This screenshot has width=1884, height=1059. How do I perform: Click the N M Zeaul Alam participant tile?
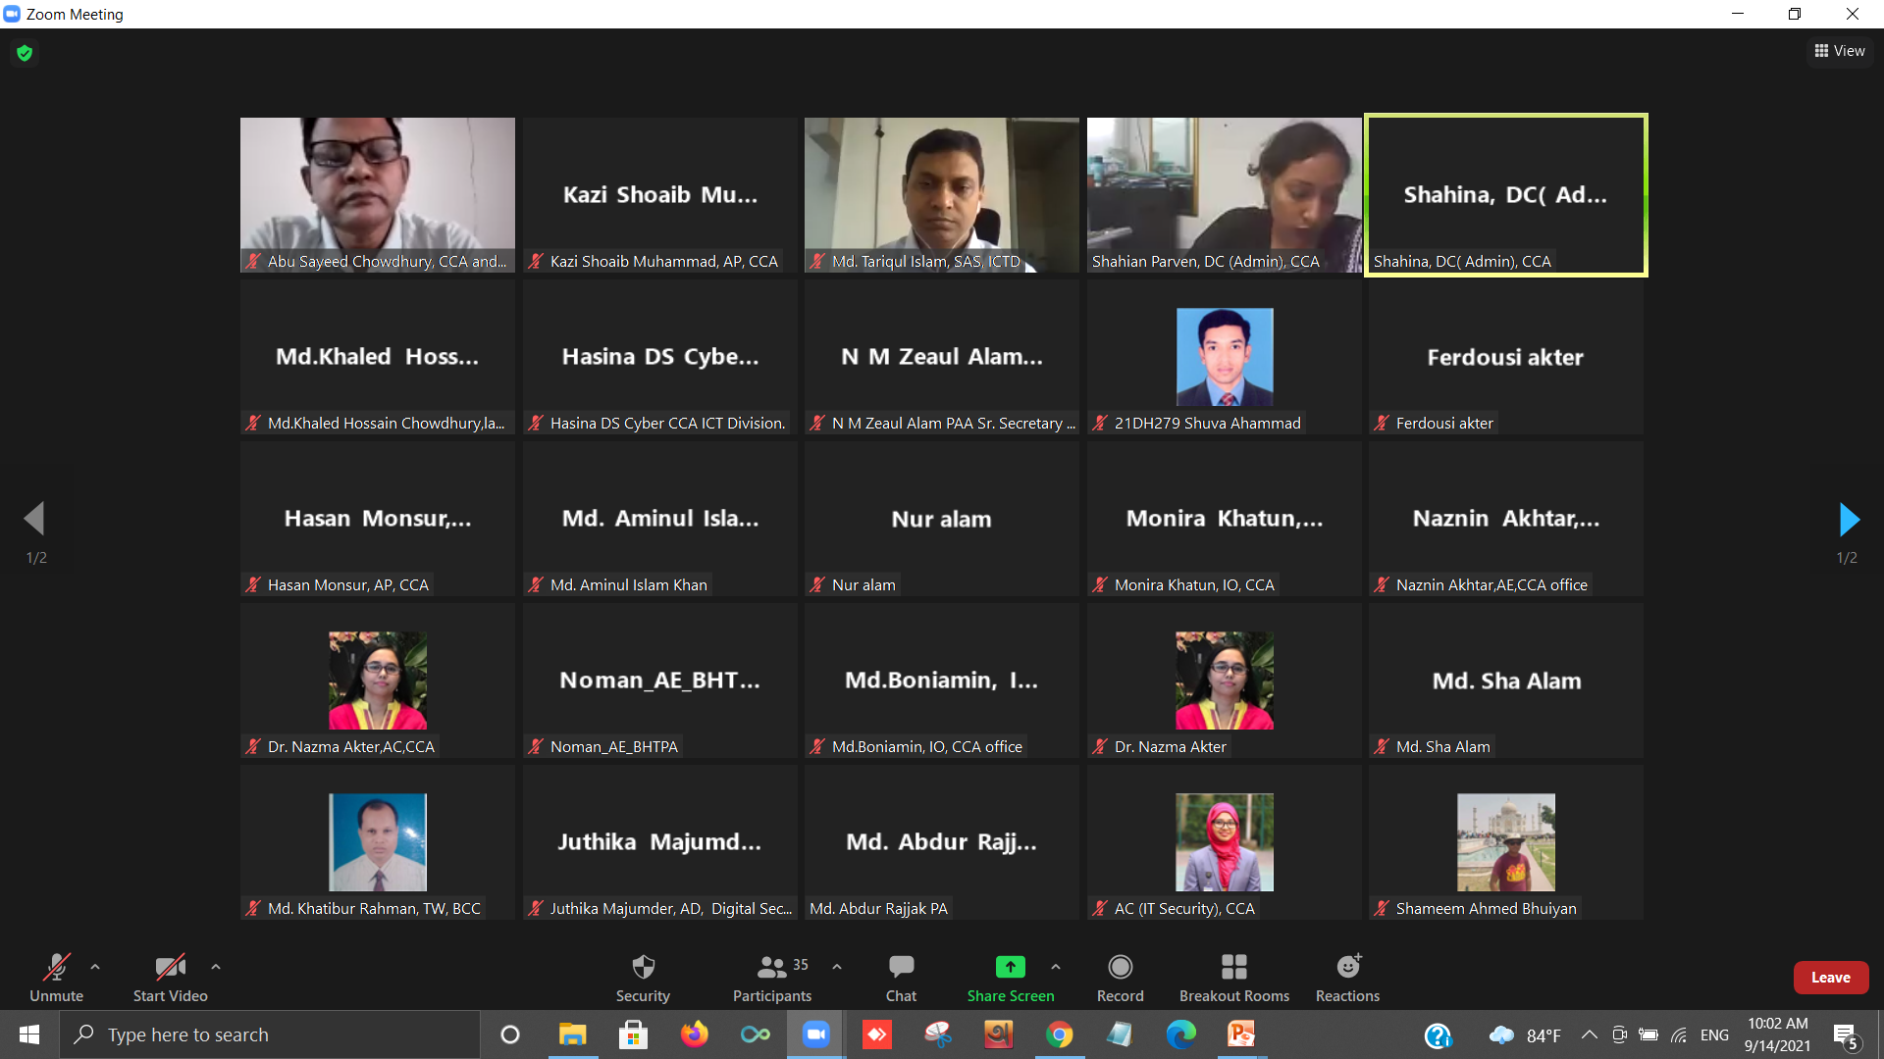(x=942, y=357)
